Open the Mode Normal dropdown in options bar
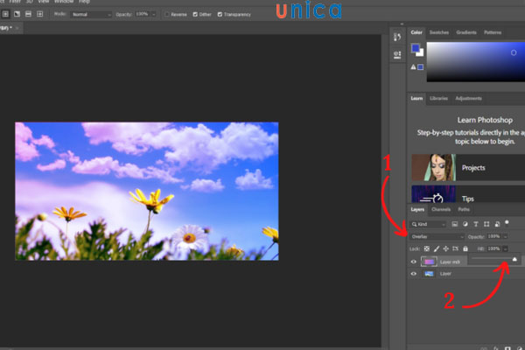The height and width of the screenshot is (350, 525). click(92, 15)
